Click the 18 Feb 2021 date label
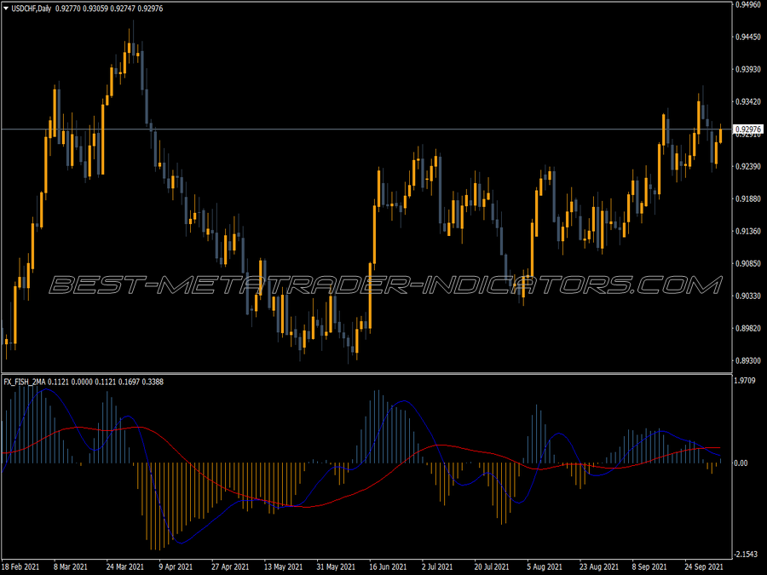 point(20,567)
